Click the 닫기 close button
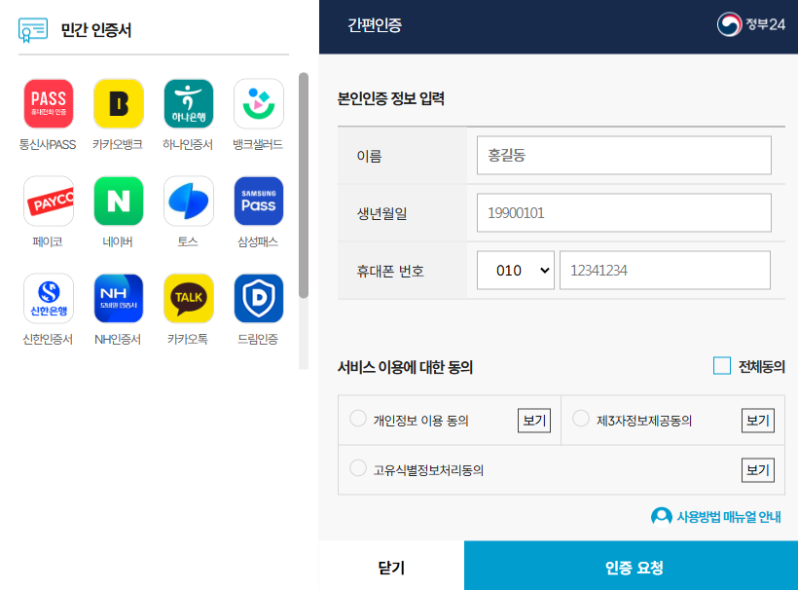The height and width of the screenshot is (590, 798). (x=391, y=566)
